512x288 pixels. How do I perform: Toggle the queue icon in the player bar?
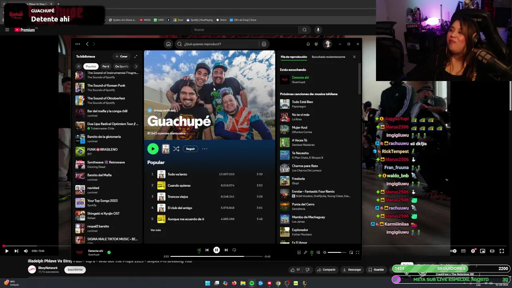tap(312, 252)
